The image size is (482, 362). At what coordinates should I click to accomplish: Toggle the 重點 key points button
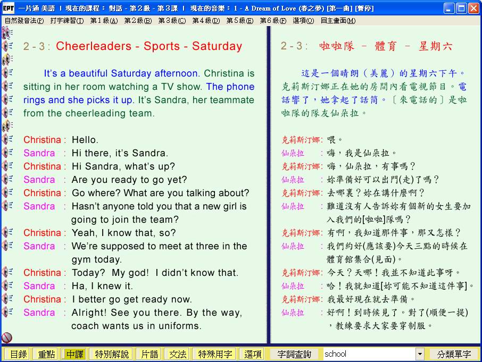(45, 354)
